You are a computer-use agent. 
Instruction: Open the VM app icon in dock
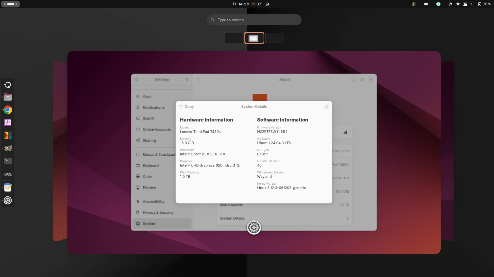tap(8, 174)
